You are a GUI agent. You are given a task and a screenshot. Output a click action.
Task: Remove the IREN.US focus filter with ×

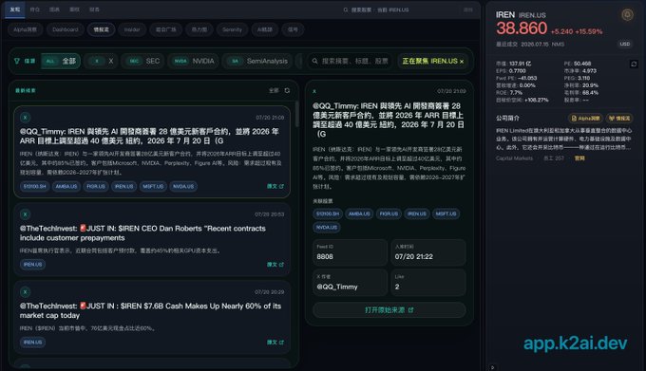point(462,62)
